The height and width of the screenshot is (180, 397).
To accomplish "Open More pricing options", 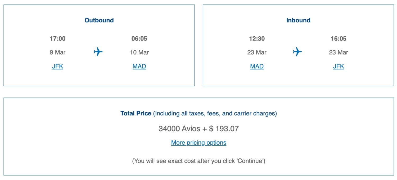I will click(x=198, y=143).
